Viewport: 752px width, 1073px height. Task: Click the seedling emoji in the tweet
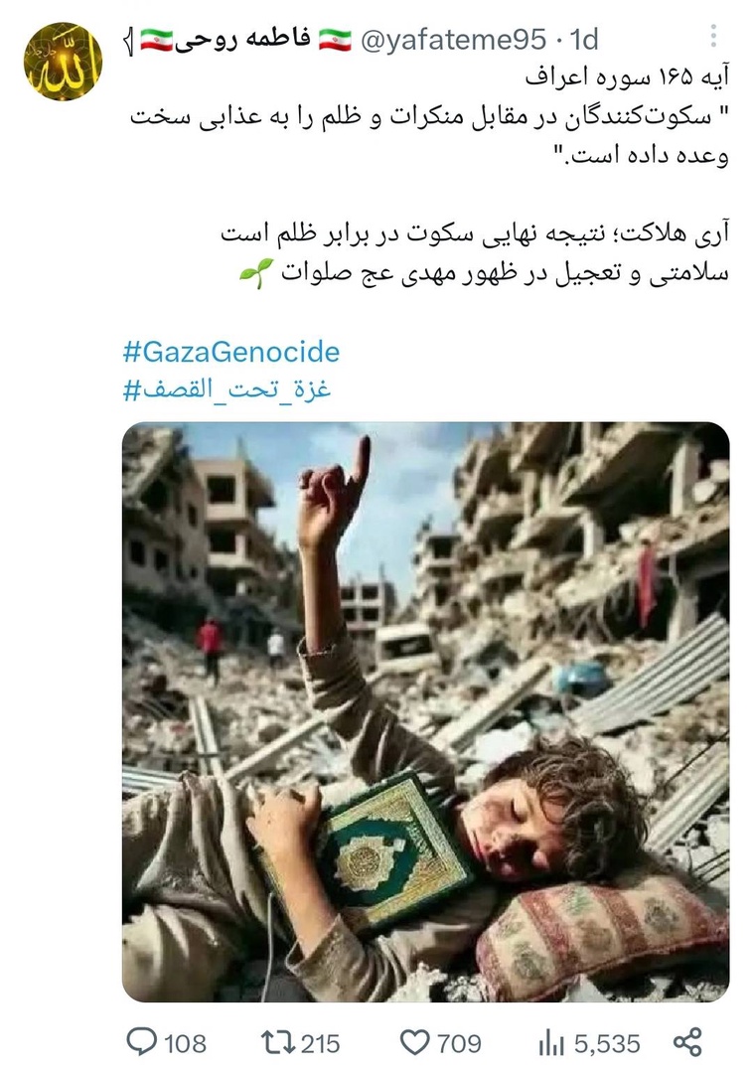[256, 273]
